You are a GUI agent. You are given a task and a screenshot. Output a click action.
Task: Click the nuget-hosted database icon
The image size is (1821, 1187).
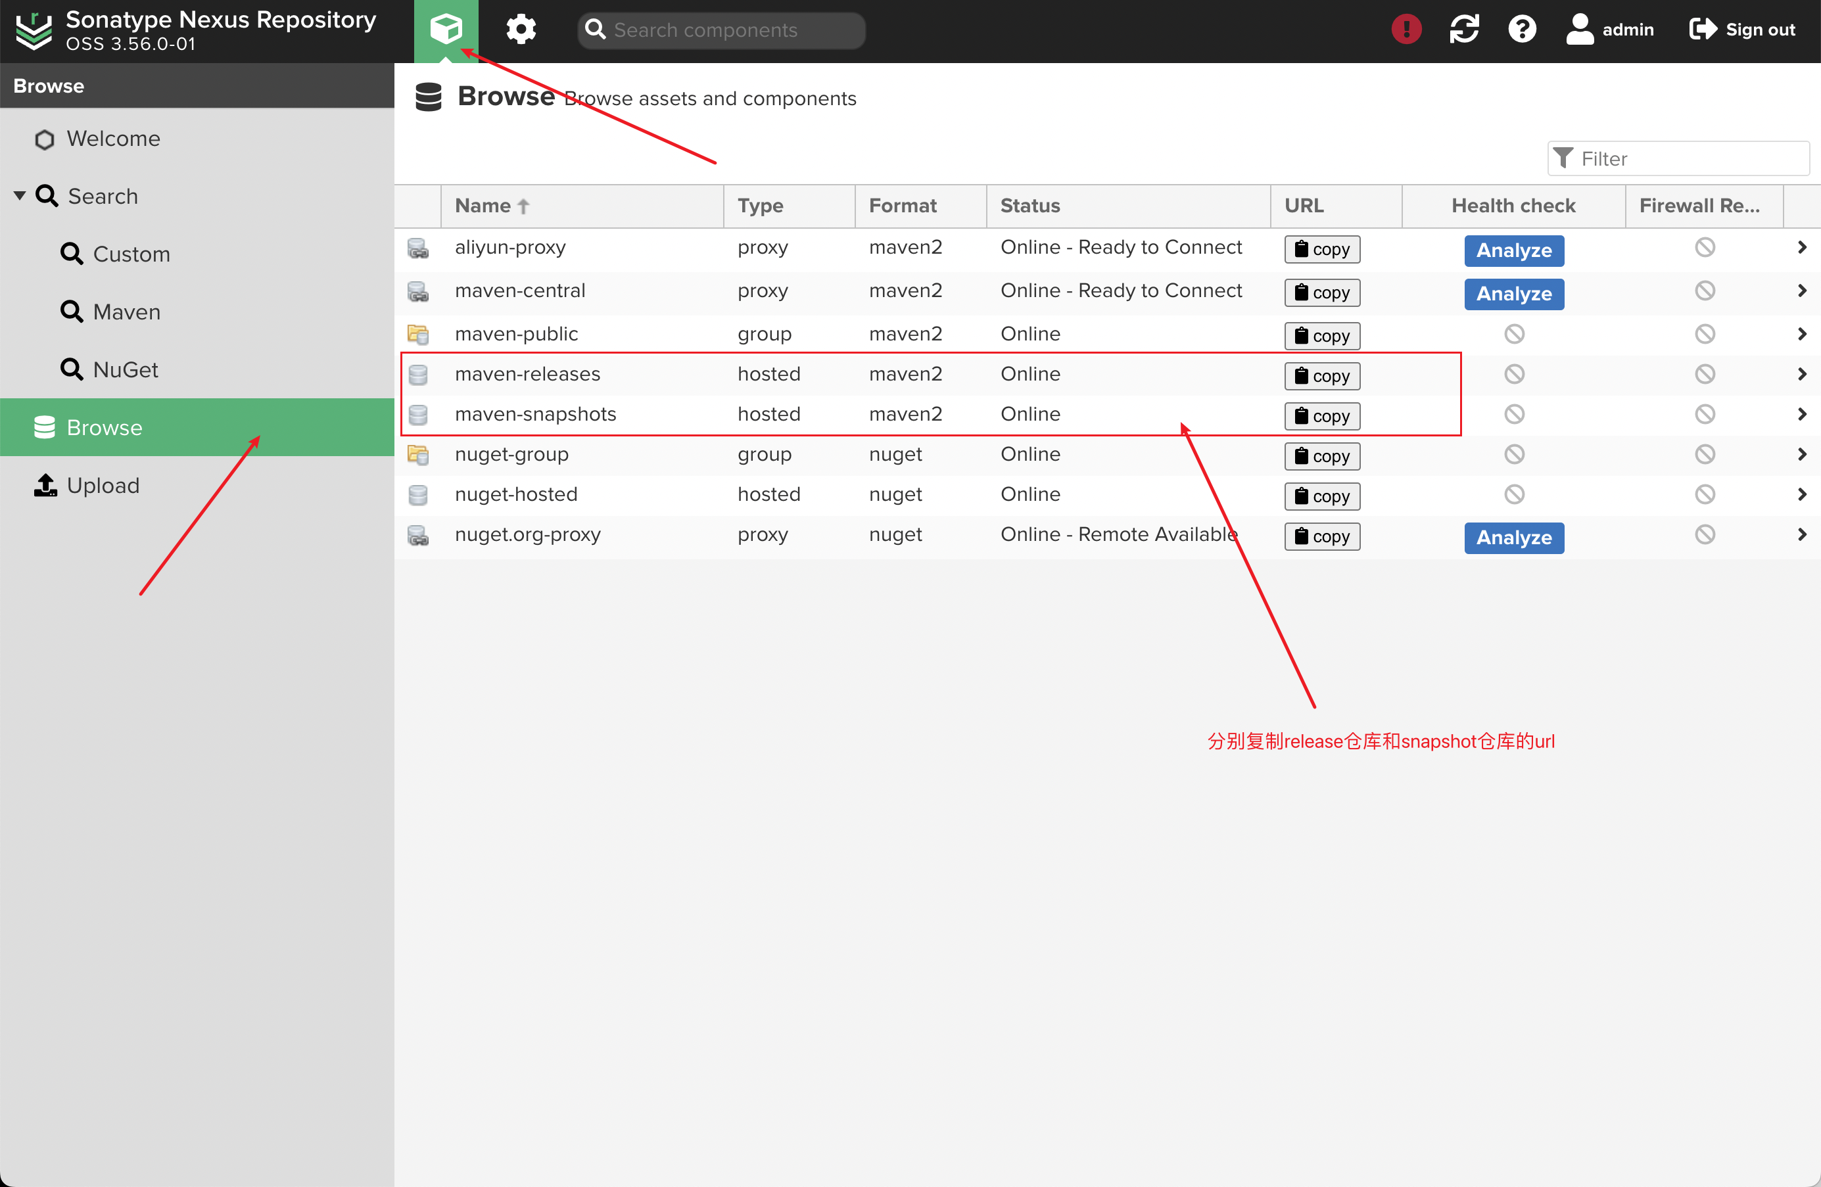[x=417, y=495]
